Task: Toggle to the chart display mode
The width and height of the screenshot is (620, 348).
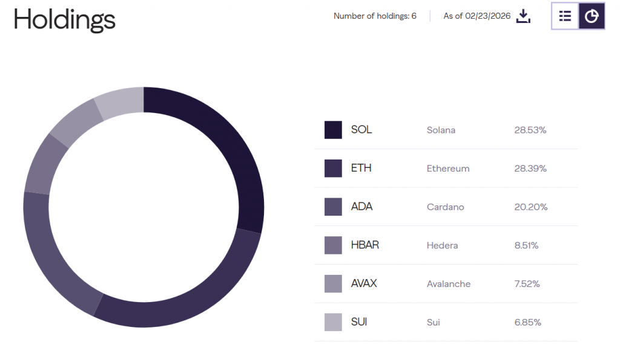Action: [592, 16]
